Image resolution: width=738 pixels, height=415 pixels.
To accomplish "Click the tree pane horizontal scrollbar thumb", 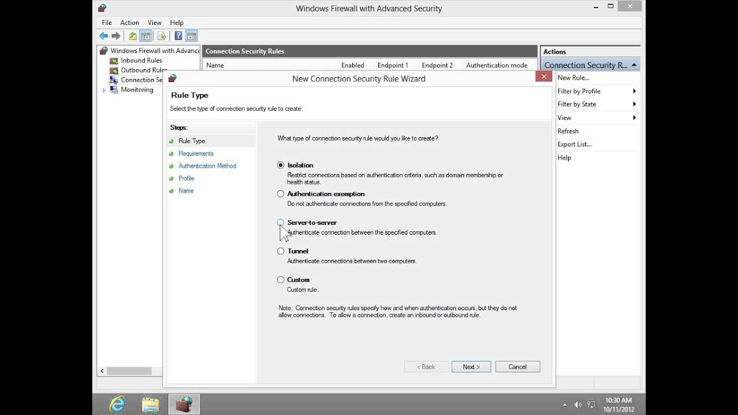I will coord(129,371).
